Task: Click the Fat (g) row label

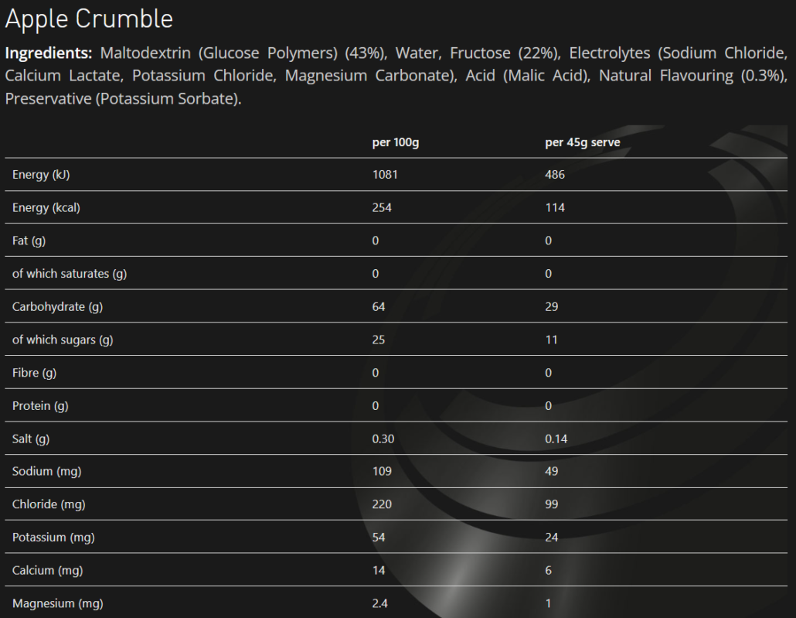Action: [x=29, y=241]
